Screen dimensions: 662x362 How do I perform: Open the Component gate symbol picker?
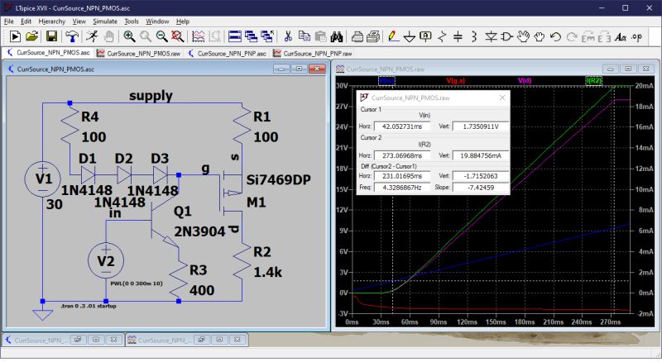pyautogui.click(x=506, y=36)
